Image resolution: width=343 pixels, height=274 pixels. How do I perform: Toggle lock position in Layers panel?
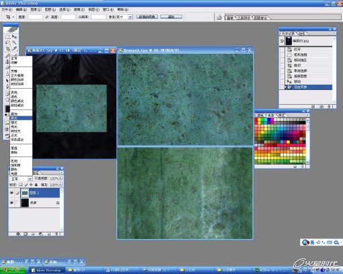point(31,185)
